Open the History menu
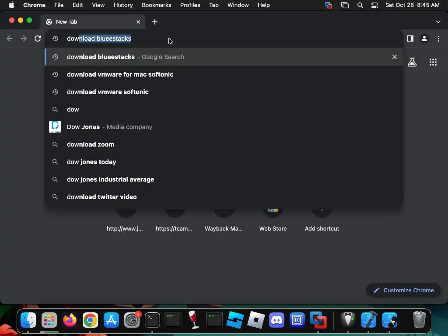448x336 pixels. click(x=123, y=5)
